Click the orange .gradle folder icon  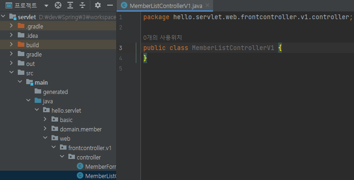(21, 26)
